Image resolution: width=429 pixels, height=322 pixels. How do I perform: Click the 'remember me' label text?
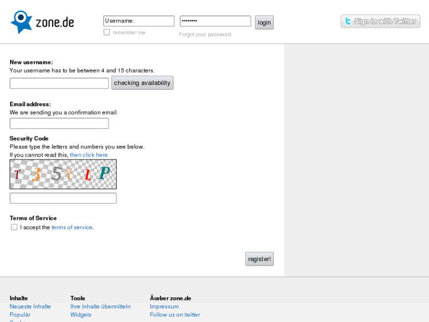[129, 32]
